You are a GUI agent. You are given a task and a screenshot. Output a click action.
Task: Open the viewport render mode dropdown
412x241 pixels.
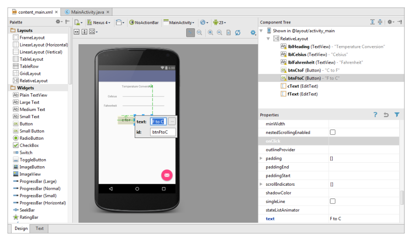(x=94, y=32)
